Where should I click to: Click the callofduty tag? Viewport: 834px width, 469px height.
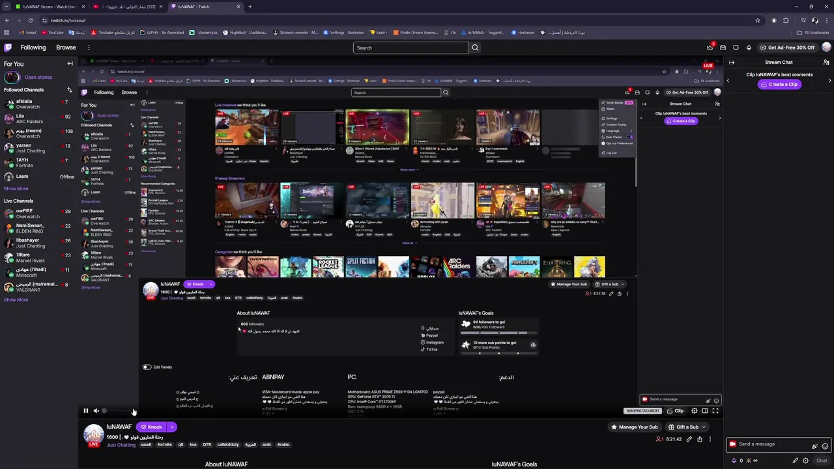pyautogui.click(x=228, y=445)
